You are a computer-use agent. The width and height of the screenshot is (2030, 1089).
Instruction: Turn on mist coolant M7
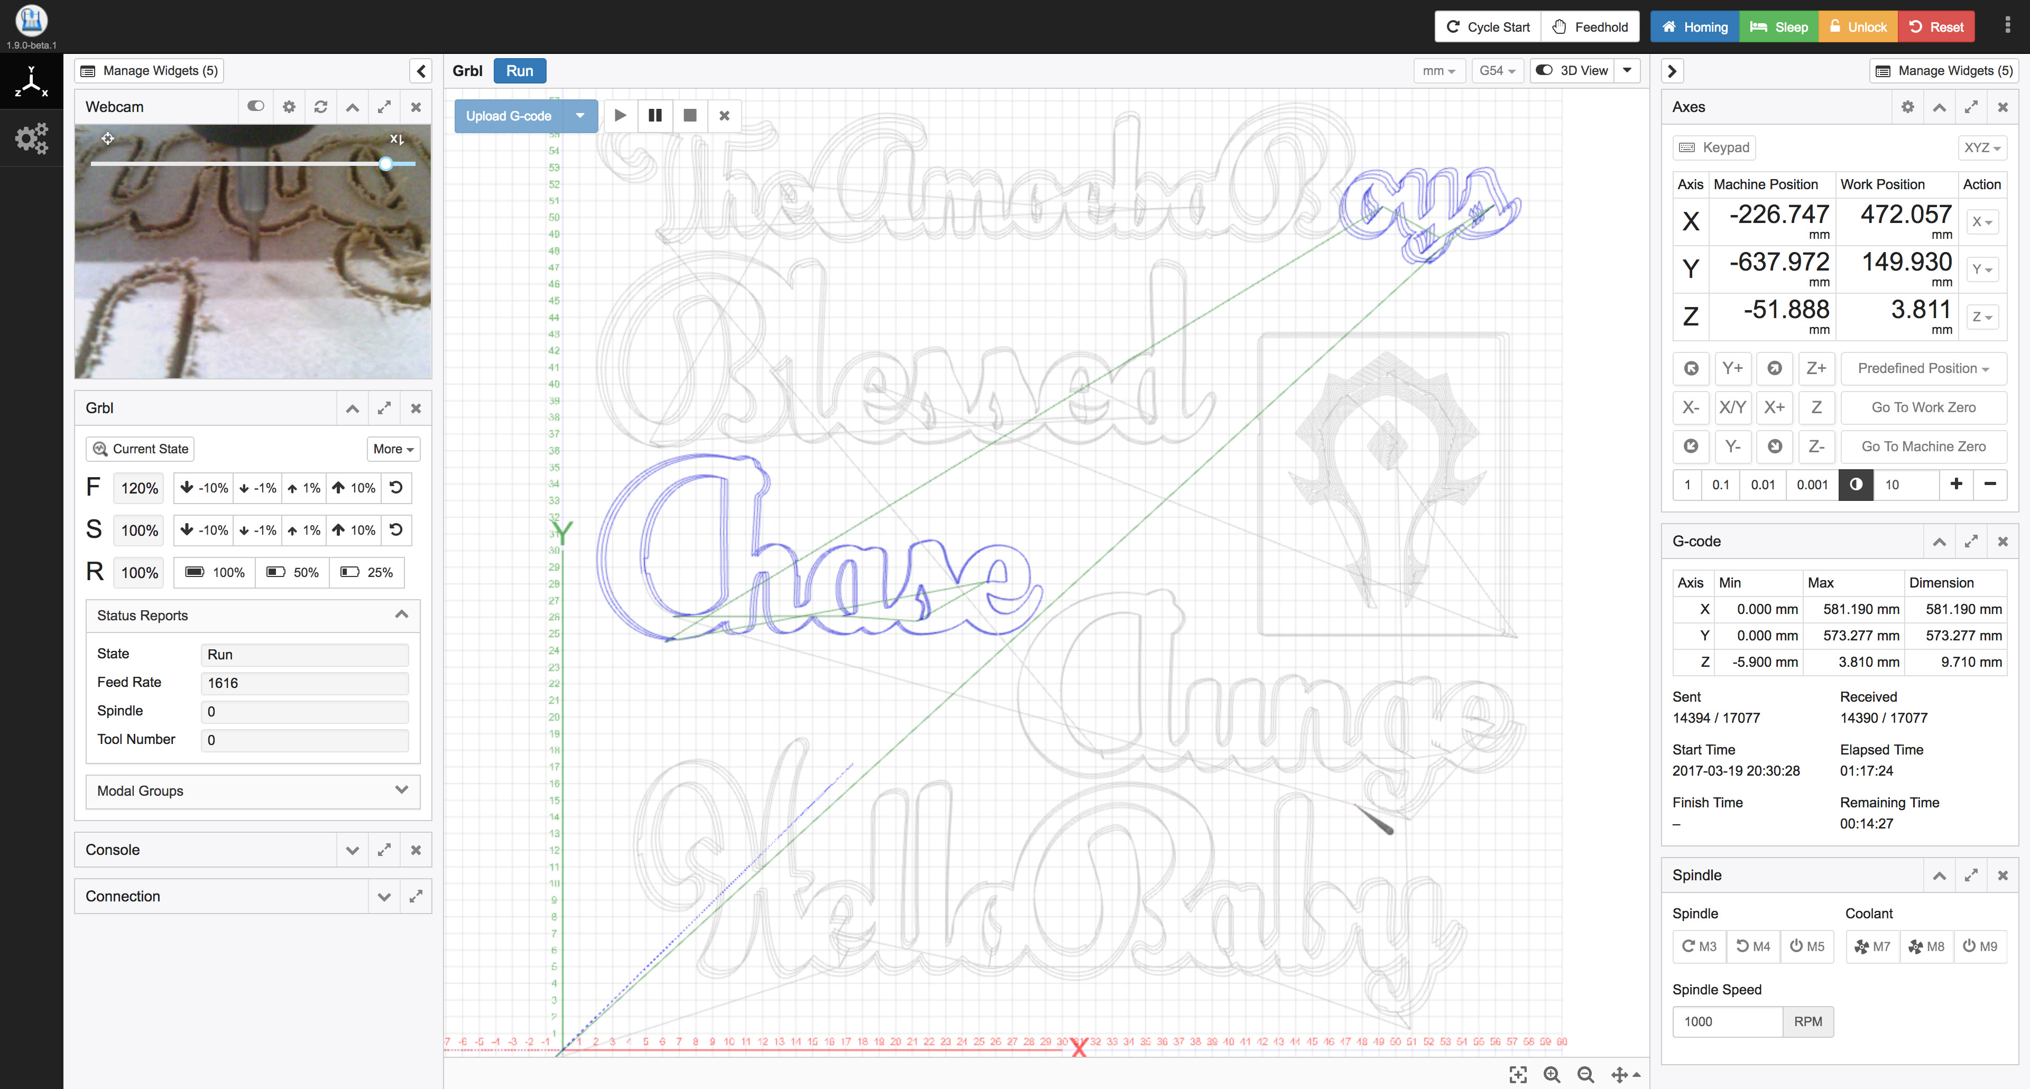point(1872,946)
